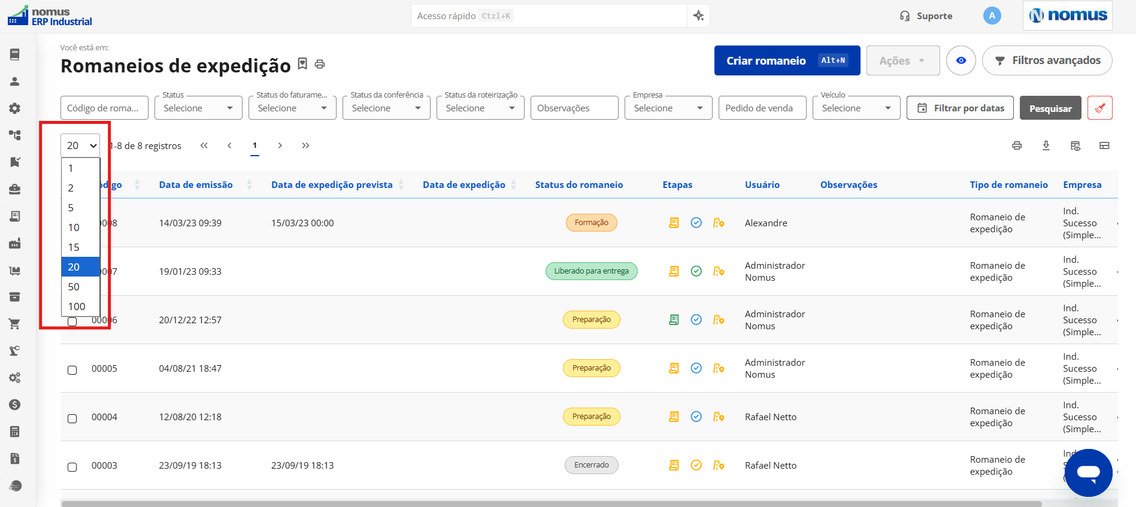Screen dimensions: 1136x507
Task: Open the Status da conferência dropdown
Action: pos(386,108)
